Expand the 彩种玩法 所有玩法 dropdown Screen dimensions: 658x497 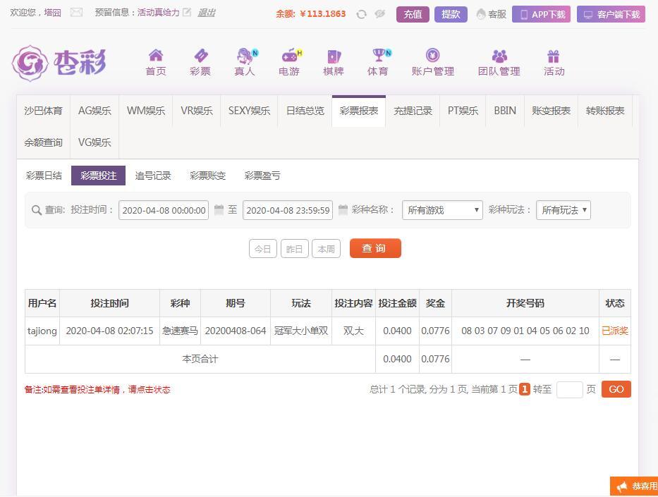[x=563, y=210]
